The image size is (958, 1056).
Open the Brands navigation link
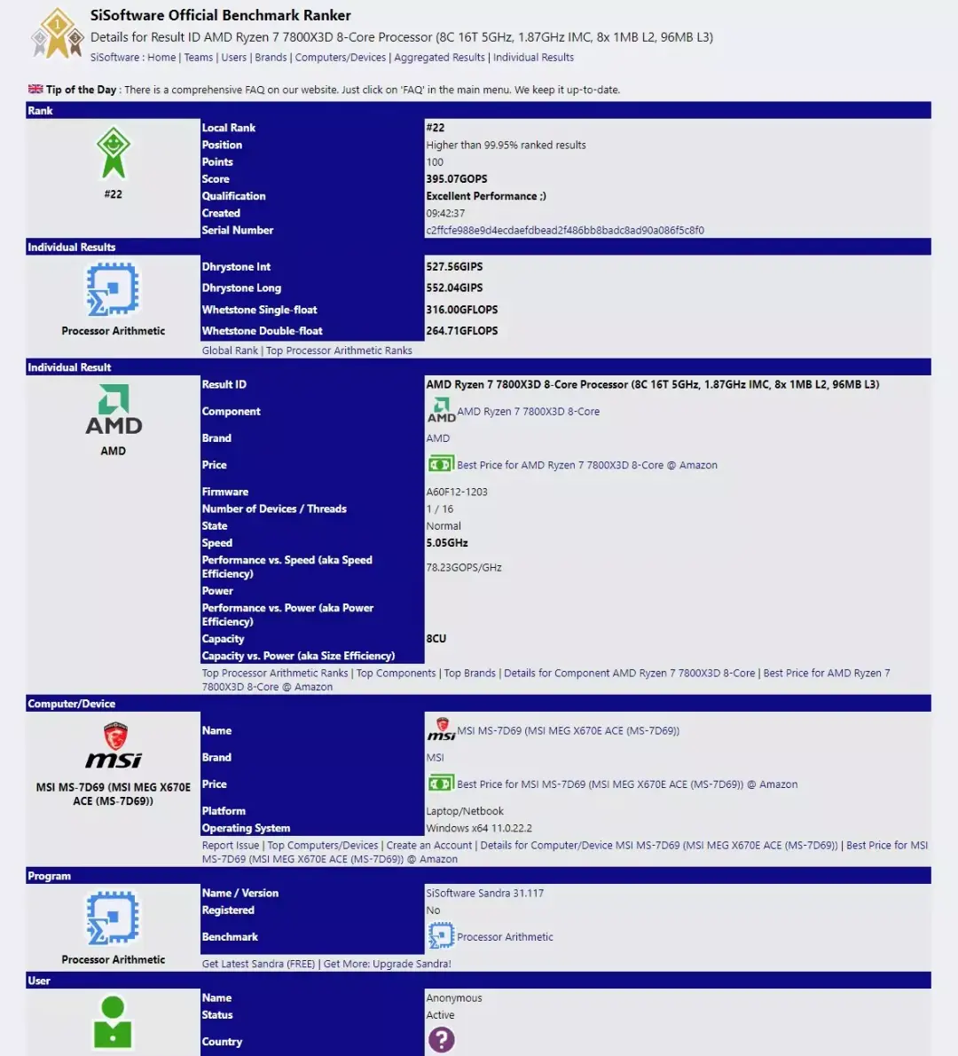tap(271, 58)
